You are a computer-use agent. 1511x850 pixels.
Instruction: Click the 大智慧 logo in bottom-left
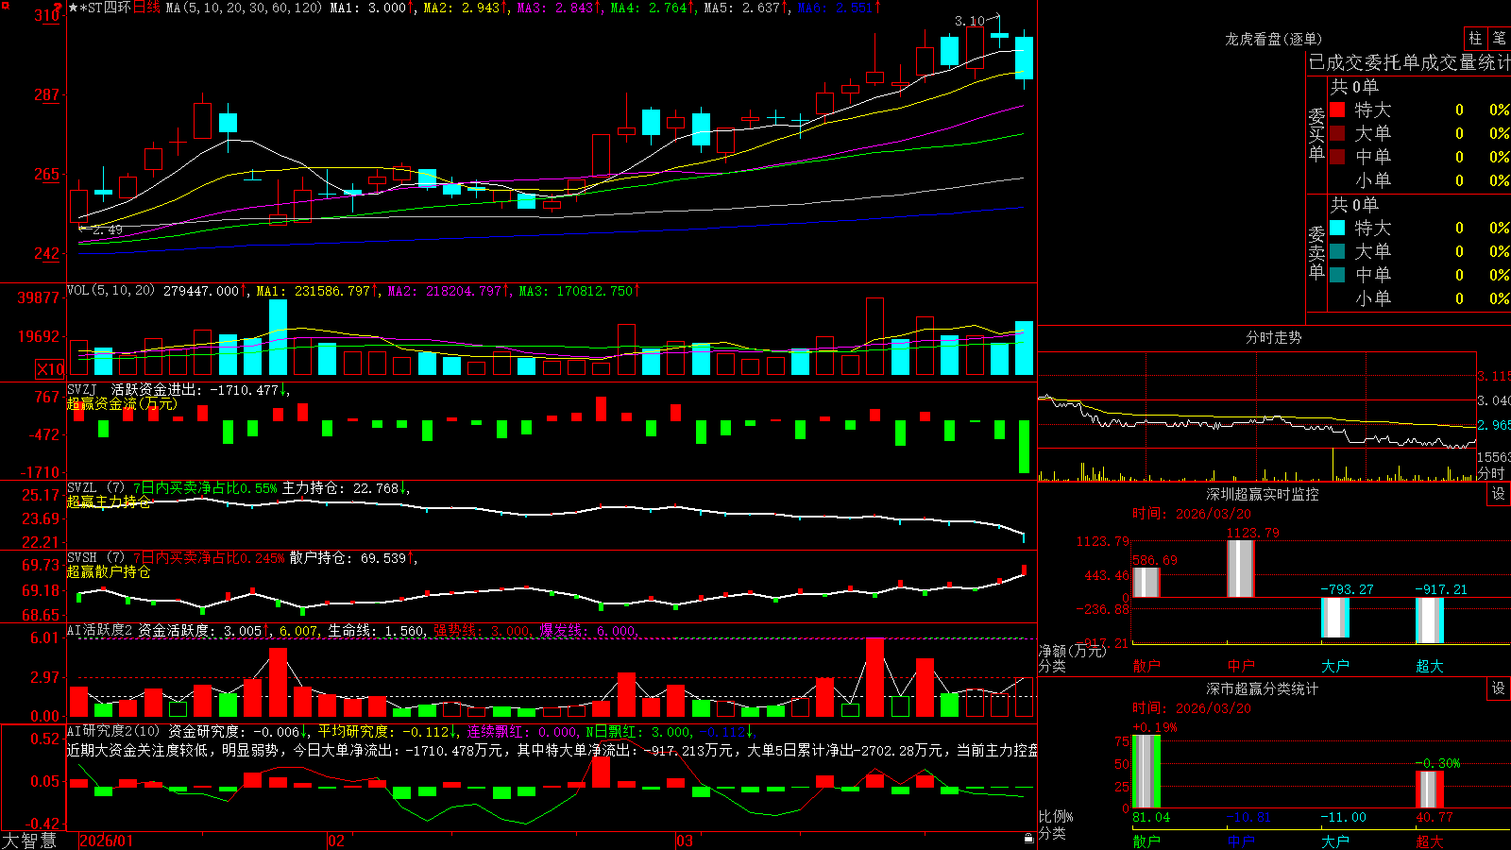click(x=29, y=841)
